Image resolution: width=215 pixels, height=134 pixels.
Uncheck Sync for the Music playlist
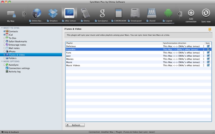208,62
